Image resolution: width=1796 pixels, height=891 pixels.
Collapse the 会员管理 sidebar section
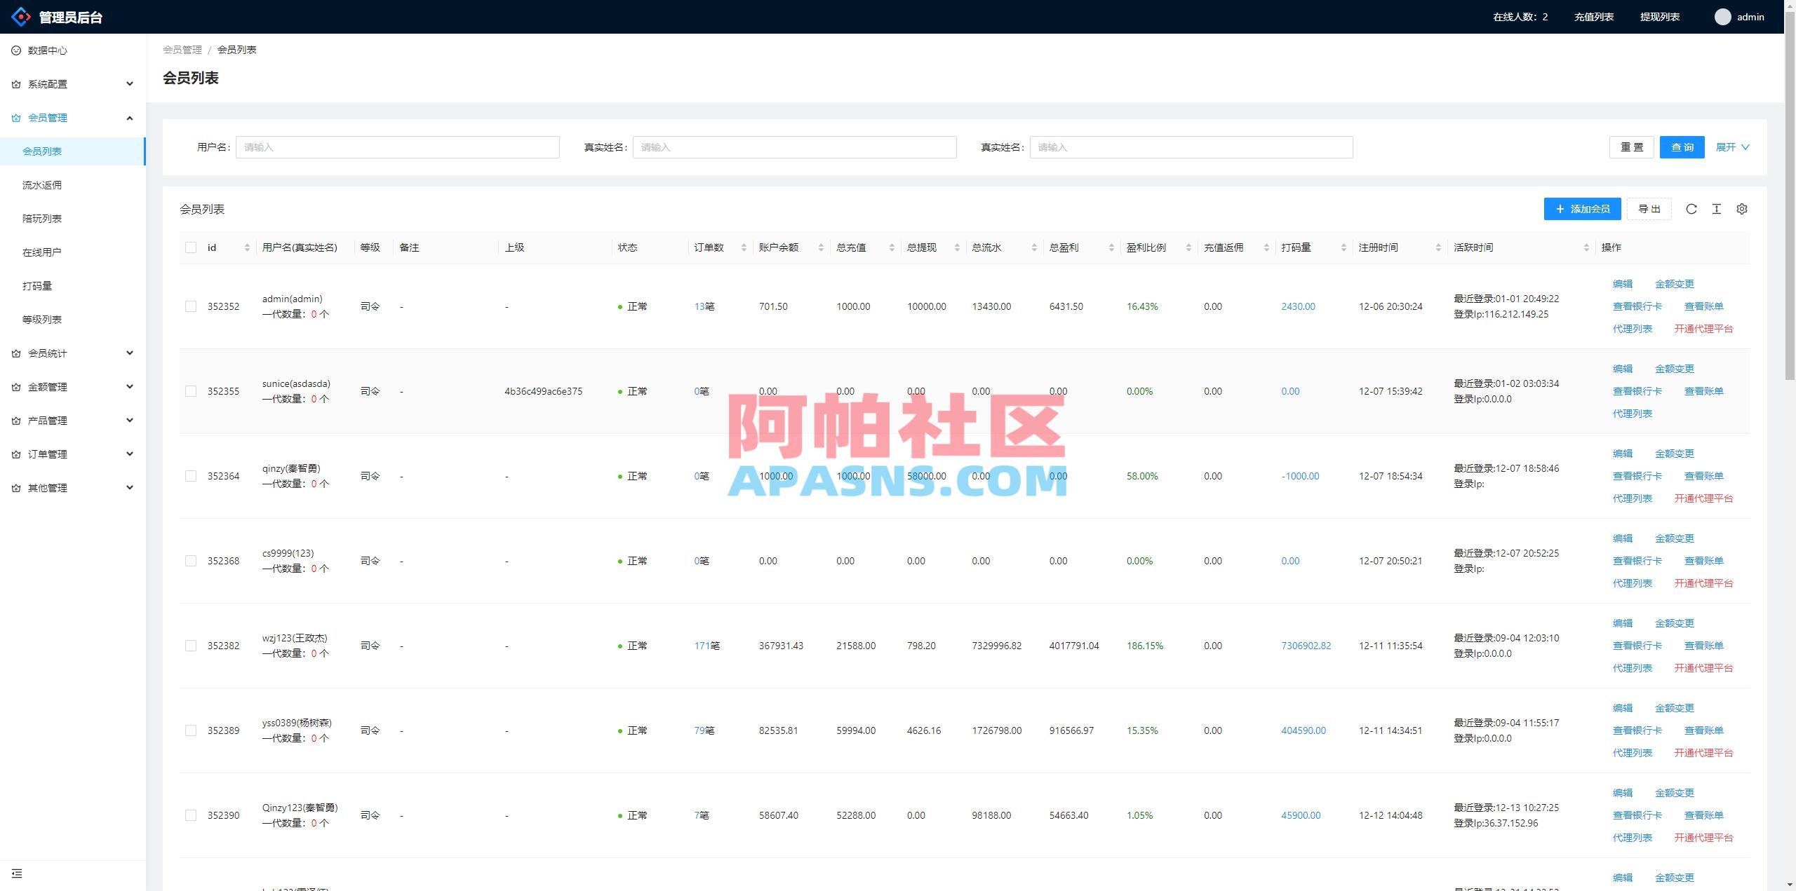(129, 117)
